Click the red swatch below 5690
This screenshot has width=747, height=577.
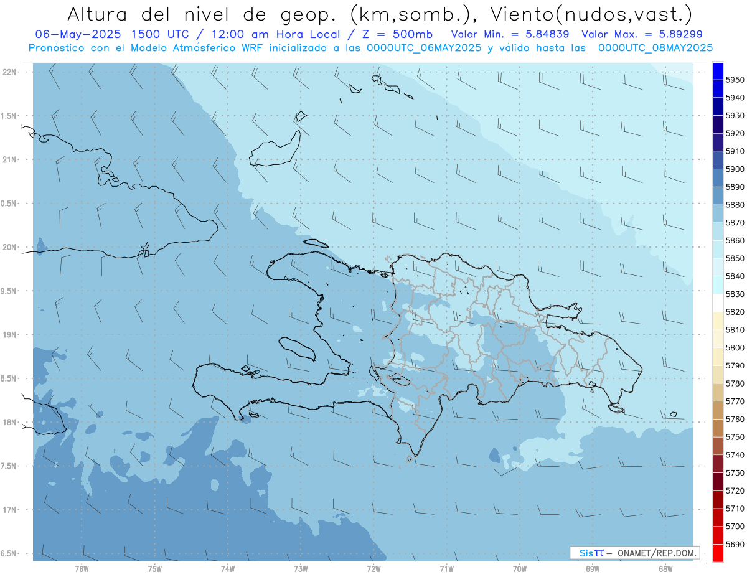[718, 553]
